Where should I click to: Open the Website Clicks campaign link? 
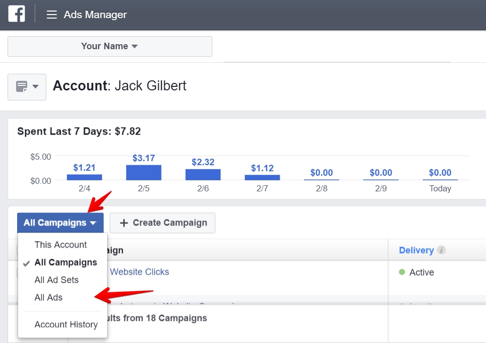(139, 272)
